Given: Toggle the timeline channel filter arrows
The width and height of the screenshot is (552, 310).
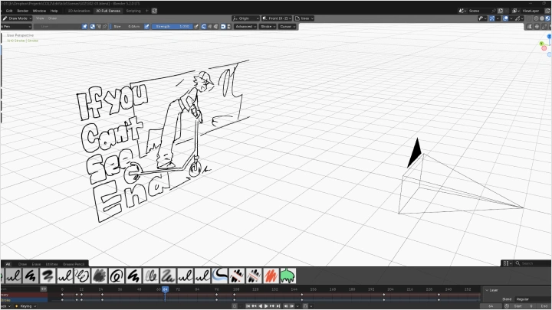Looking at the screenshot, I should tap(43, 289).
